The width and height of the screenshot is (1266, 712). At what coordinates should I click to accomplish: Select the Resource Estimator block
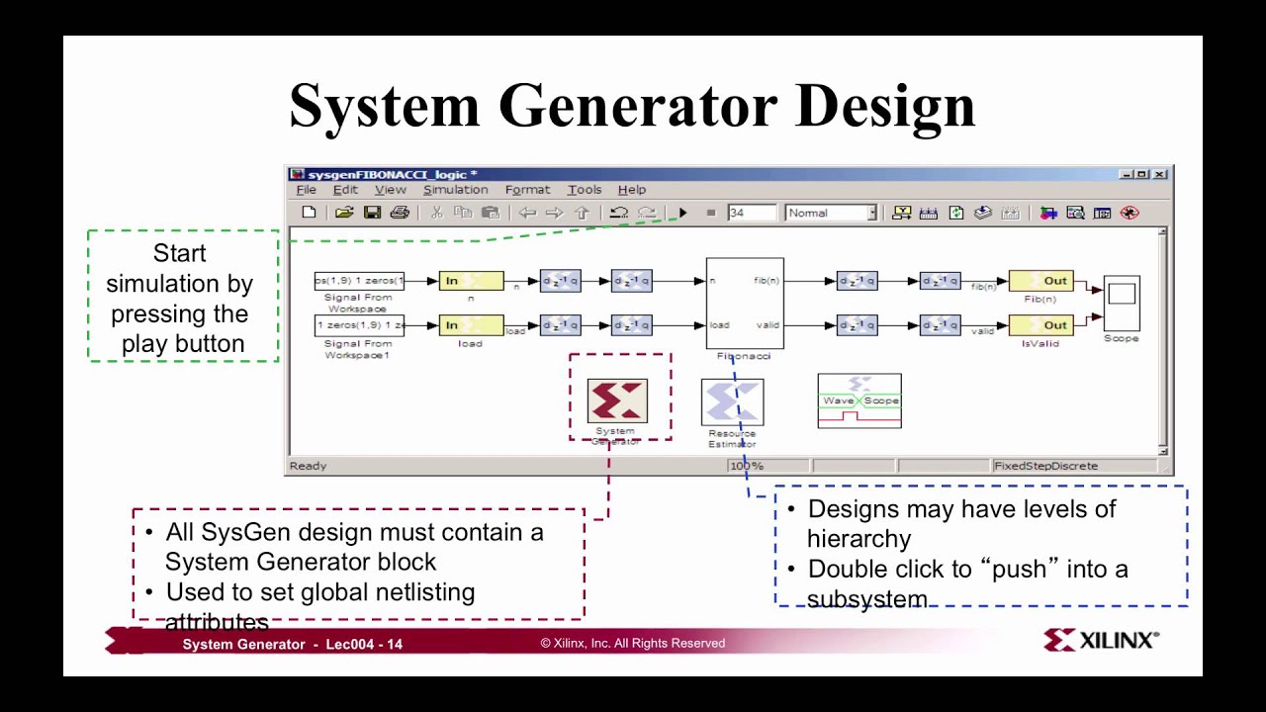coord(732,402)
